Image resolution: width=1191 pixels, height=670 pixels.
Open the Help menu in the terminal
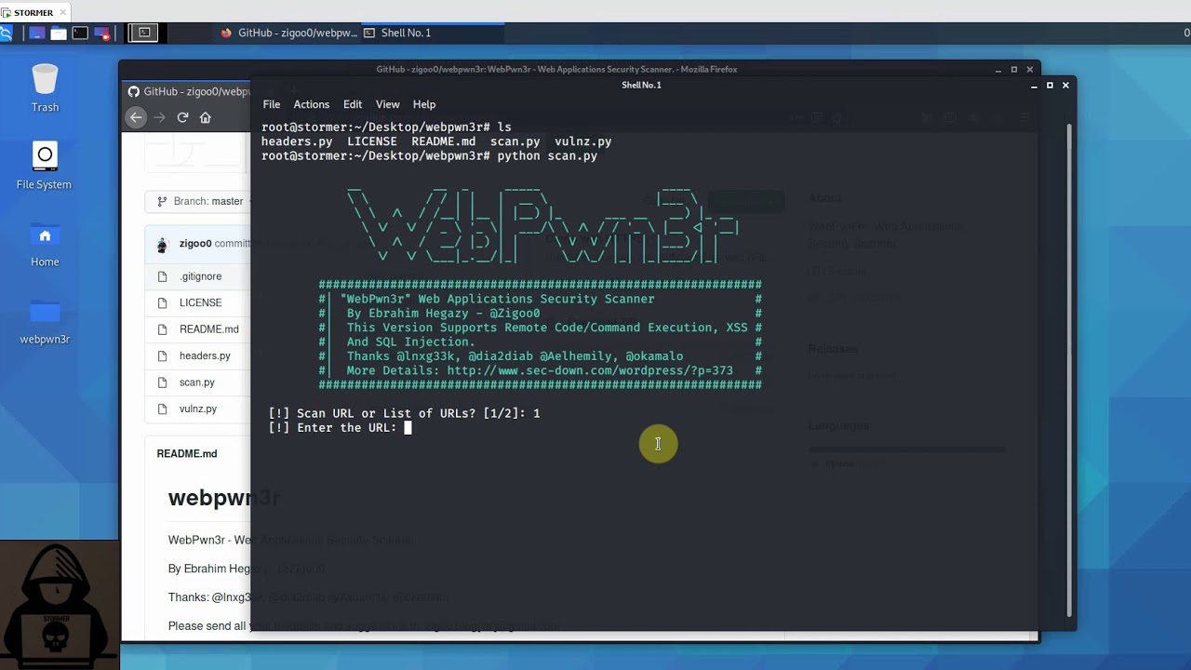(424, 104)
